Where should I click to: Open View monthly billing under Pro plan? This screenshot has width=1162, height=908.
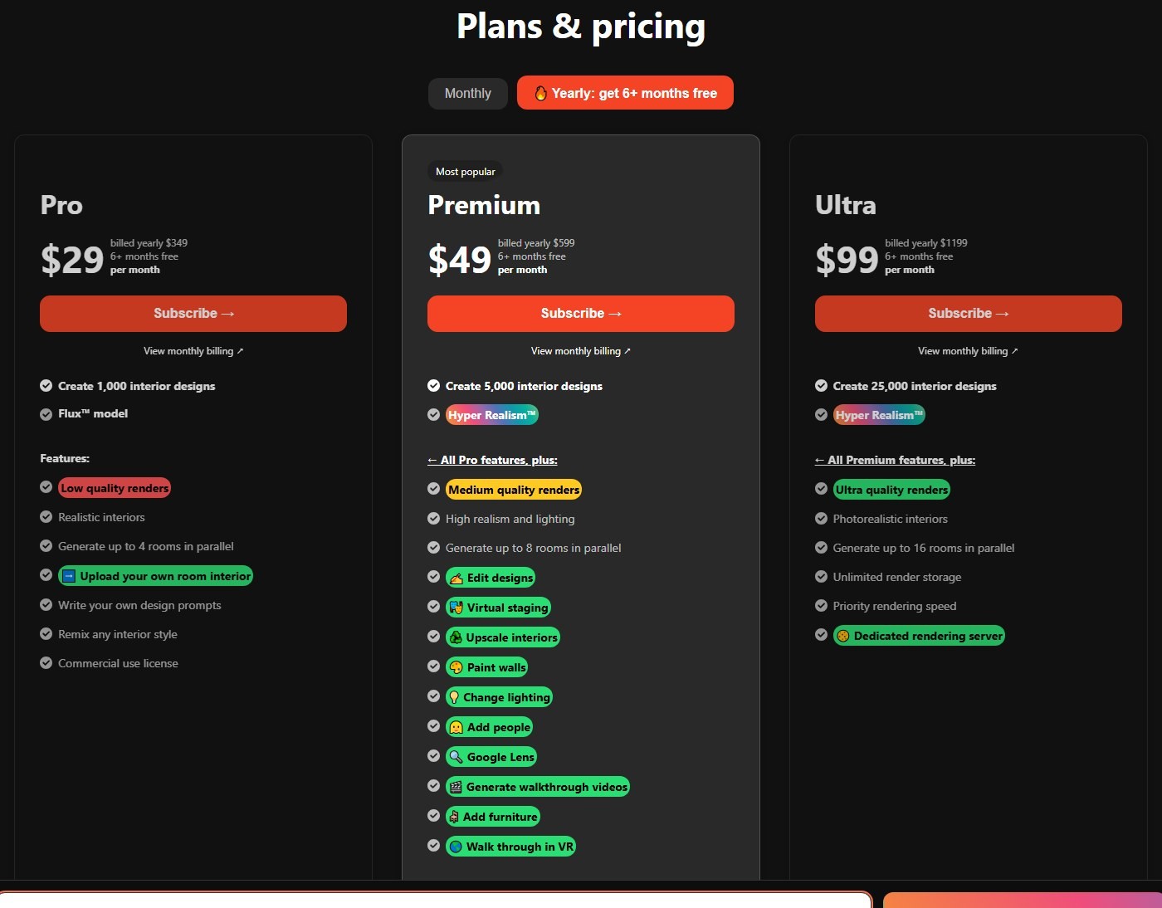(x=193, y=351)
